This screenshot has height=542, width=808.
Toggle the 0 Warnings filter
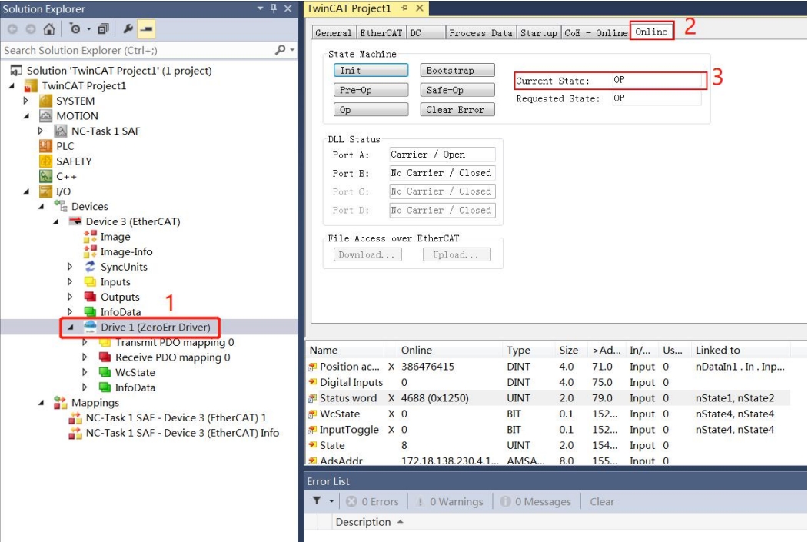pos(449,501)
